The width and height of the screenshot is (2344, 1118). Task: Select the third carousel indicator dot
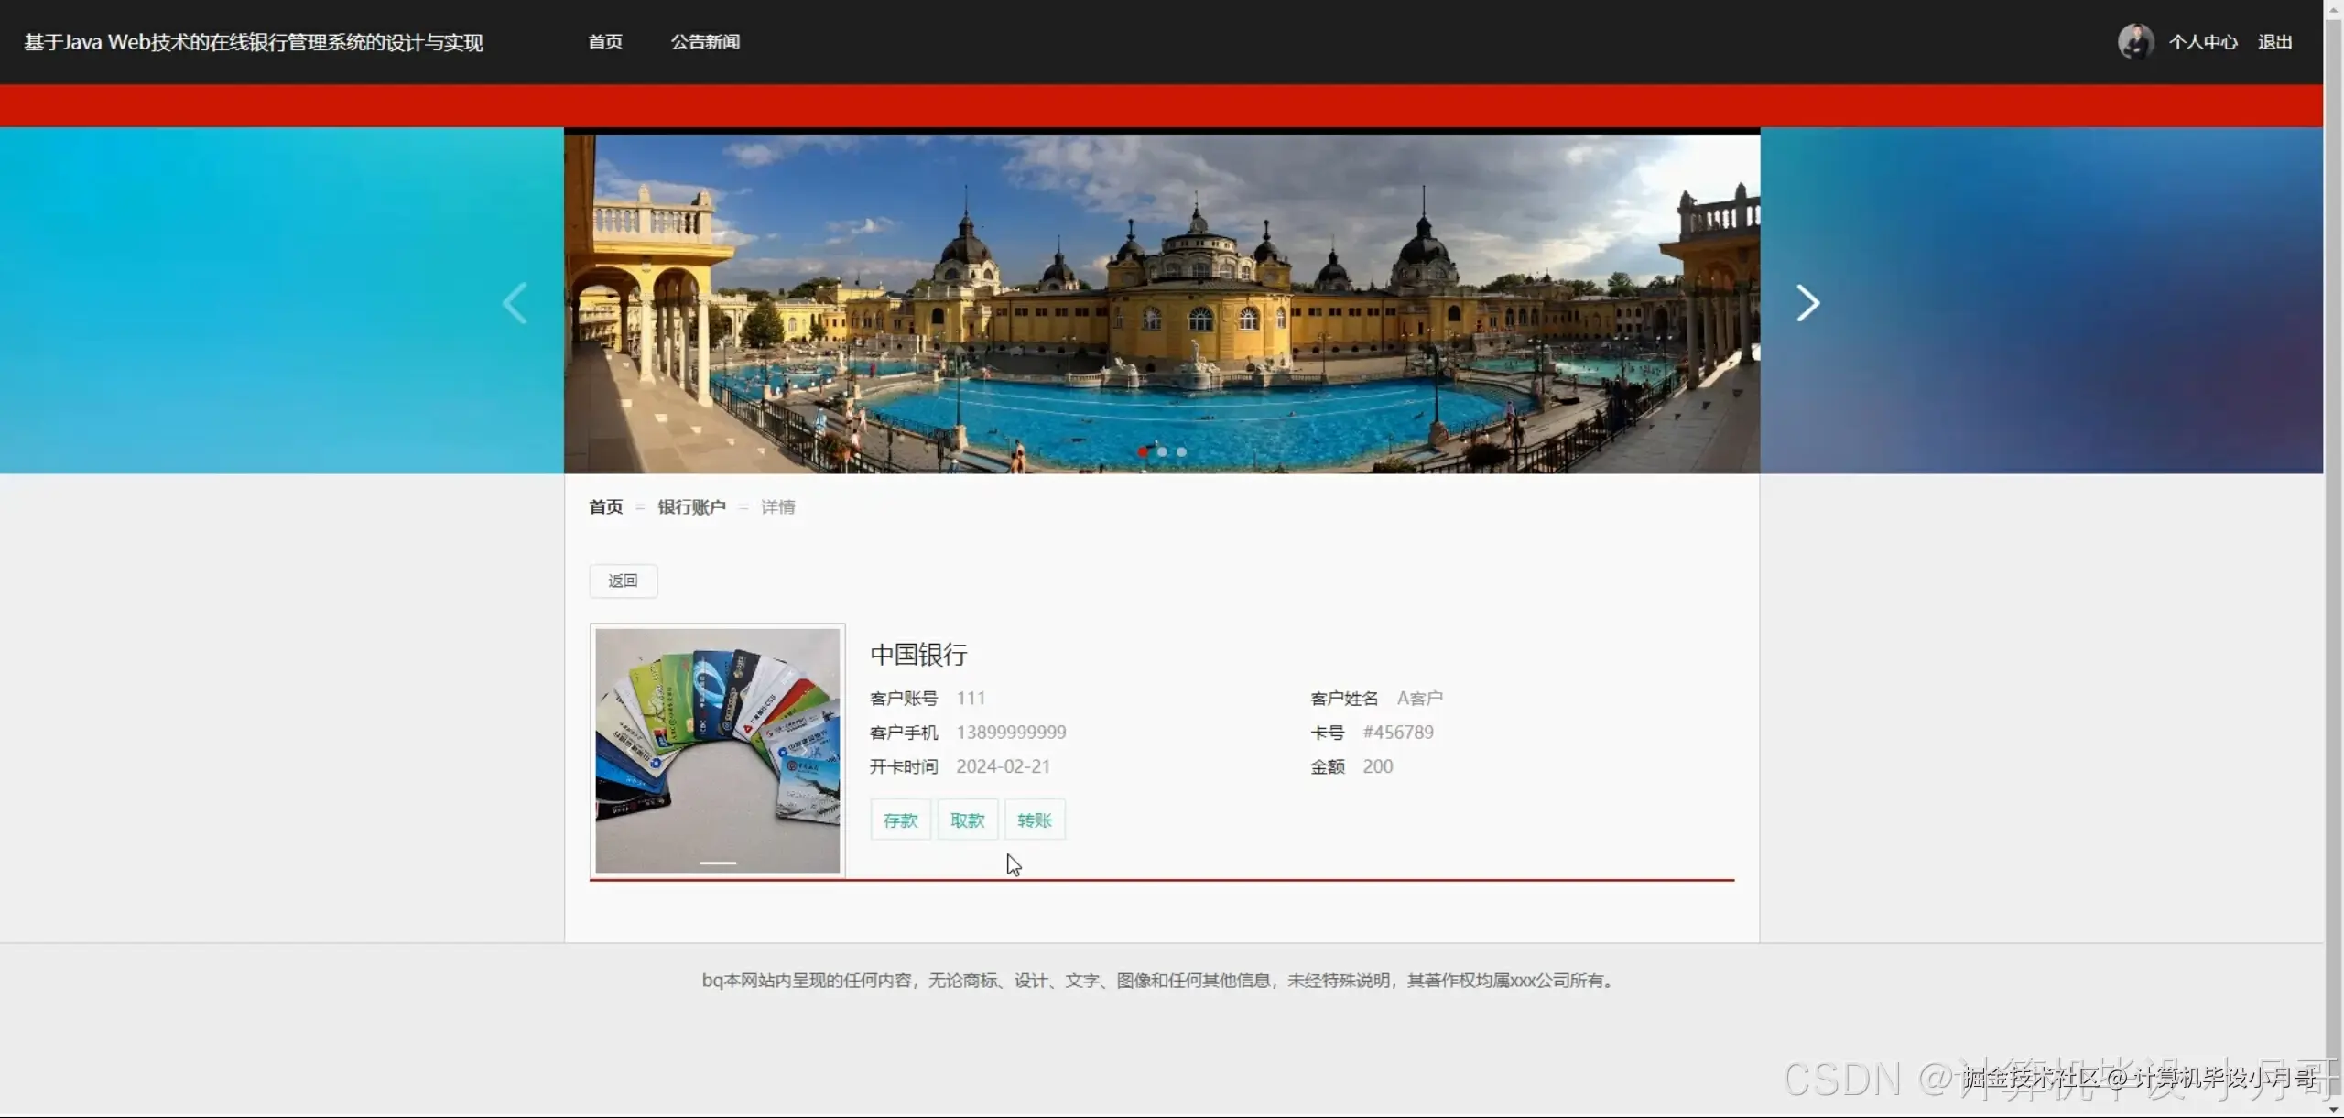point(1181,451)
